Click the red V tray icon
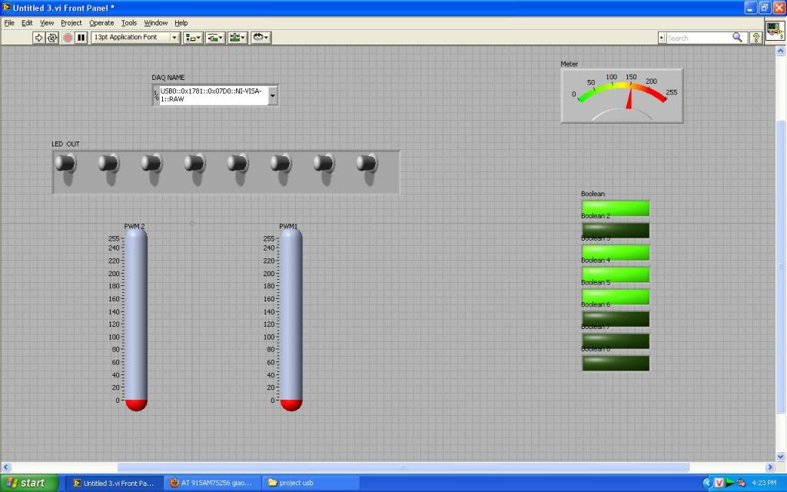The image size is (787, 492). pos(719,483)
